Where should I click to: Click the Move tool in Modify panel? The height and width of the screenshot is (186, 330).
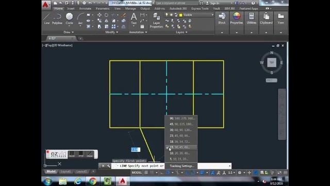100,15
